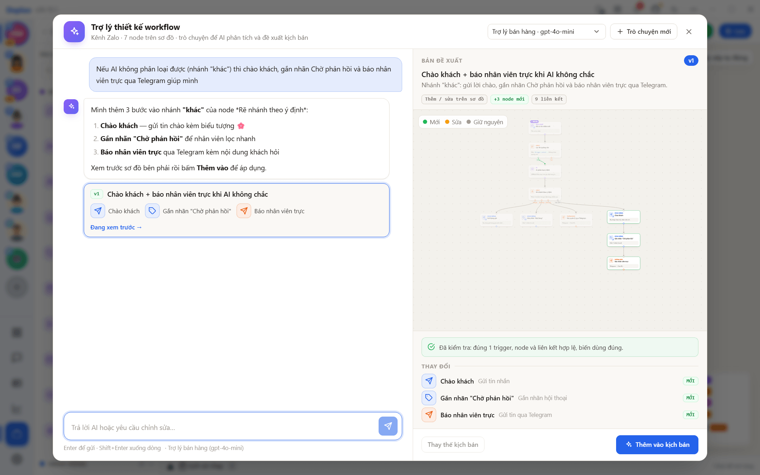Click the orange Telegram icon beside 'Báo nhân viên trực' in card
This screenshot has width=760, height=475.
pos(244,211)
